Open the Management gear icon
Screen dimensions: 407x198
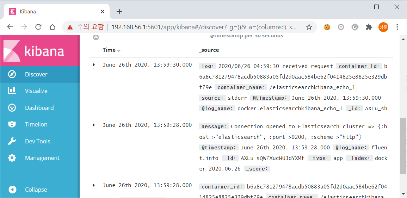pos(12,158)
